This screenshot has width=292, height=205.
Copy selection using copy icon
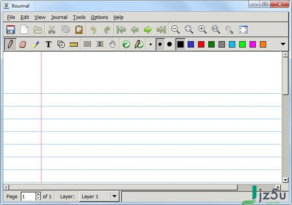coord(65,30)
